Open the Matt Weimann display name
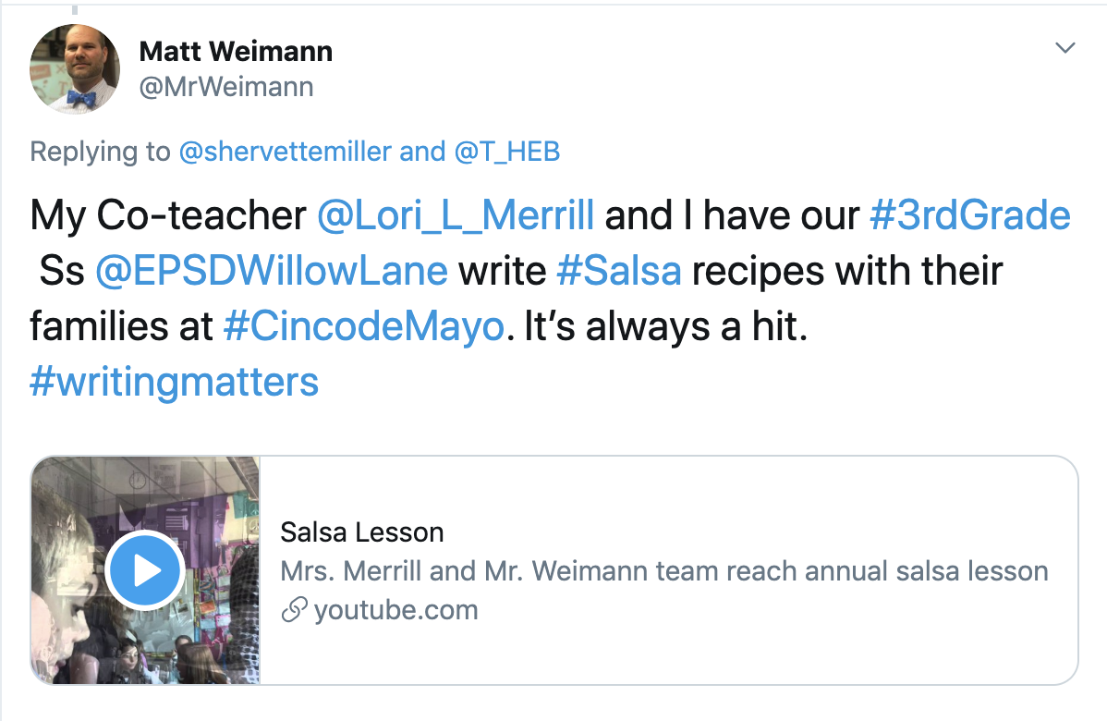1107x721 pixels. [236, 52]
